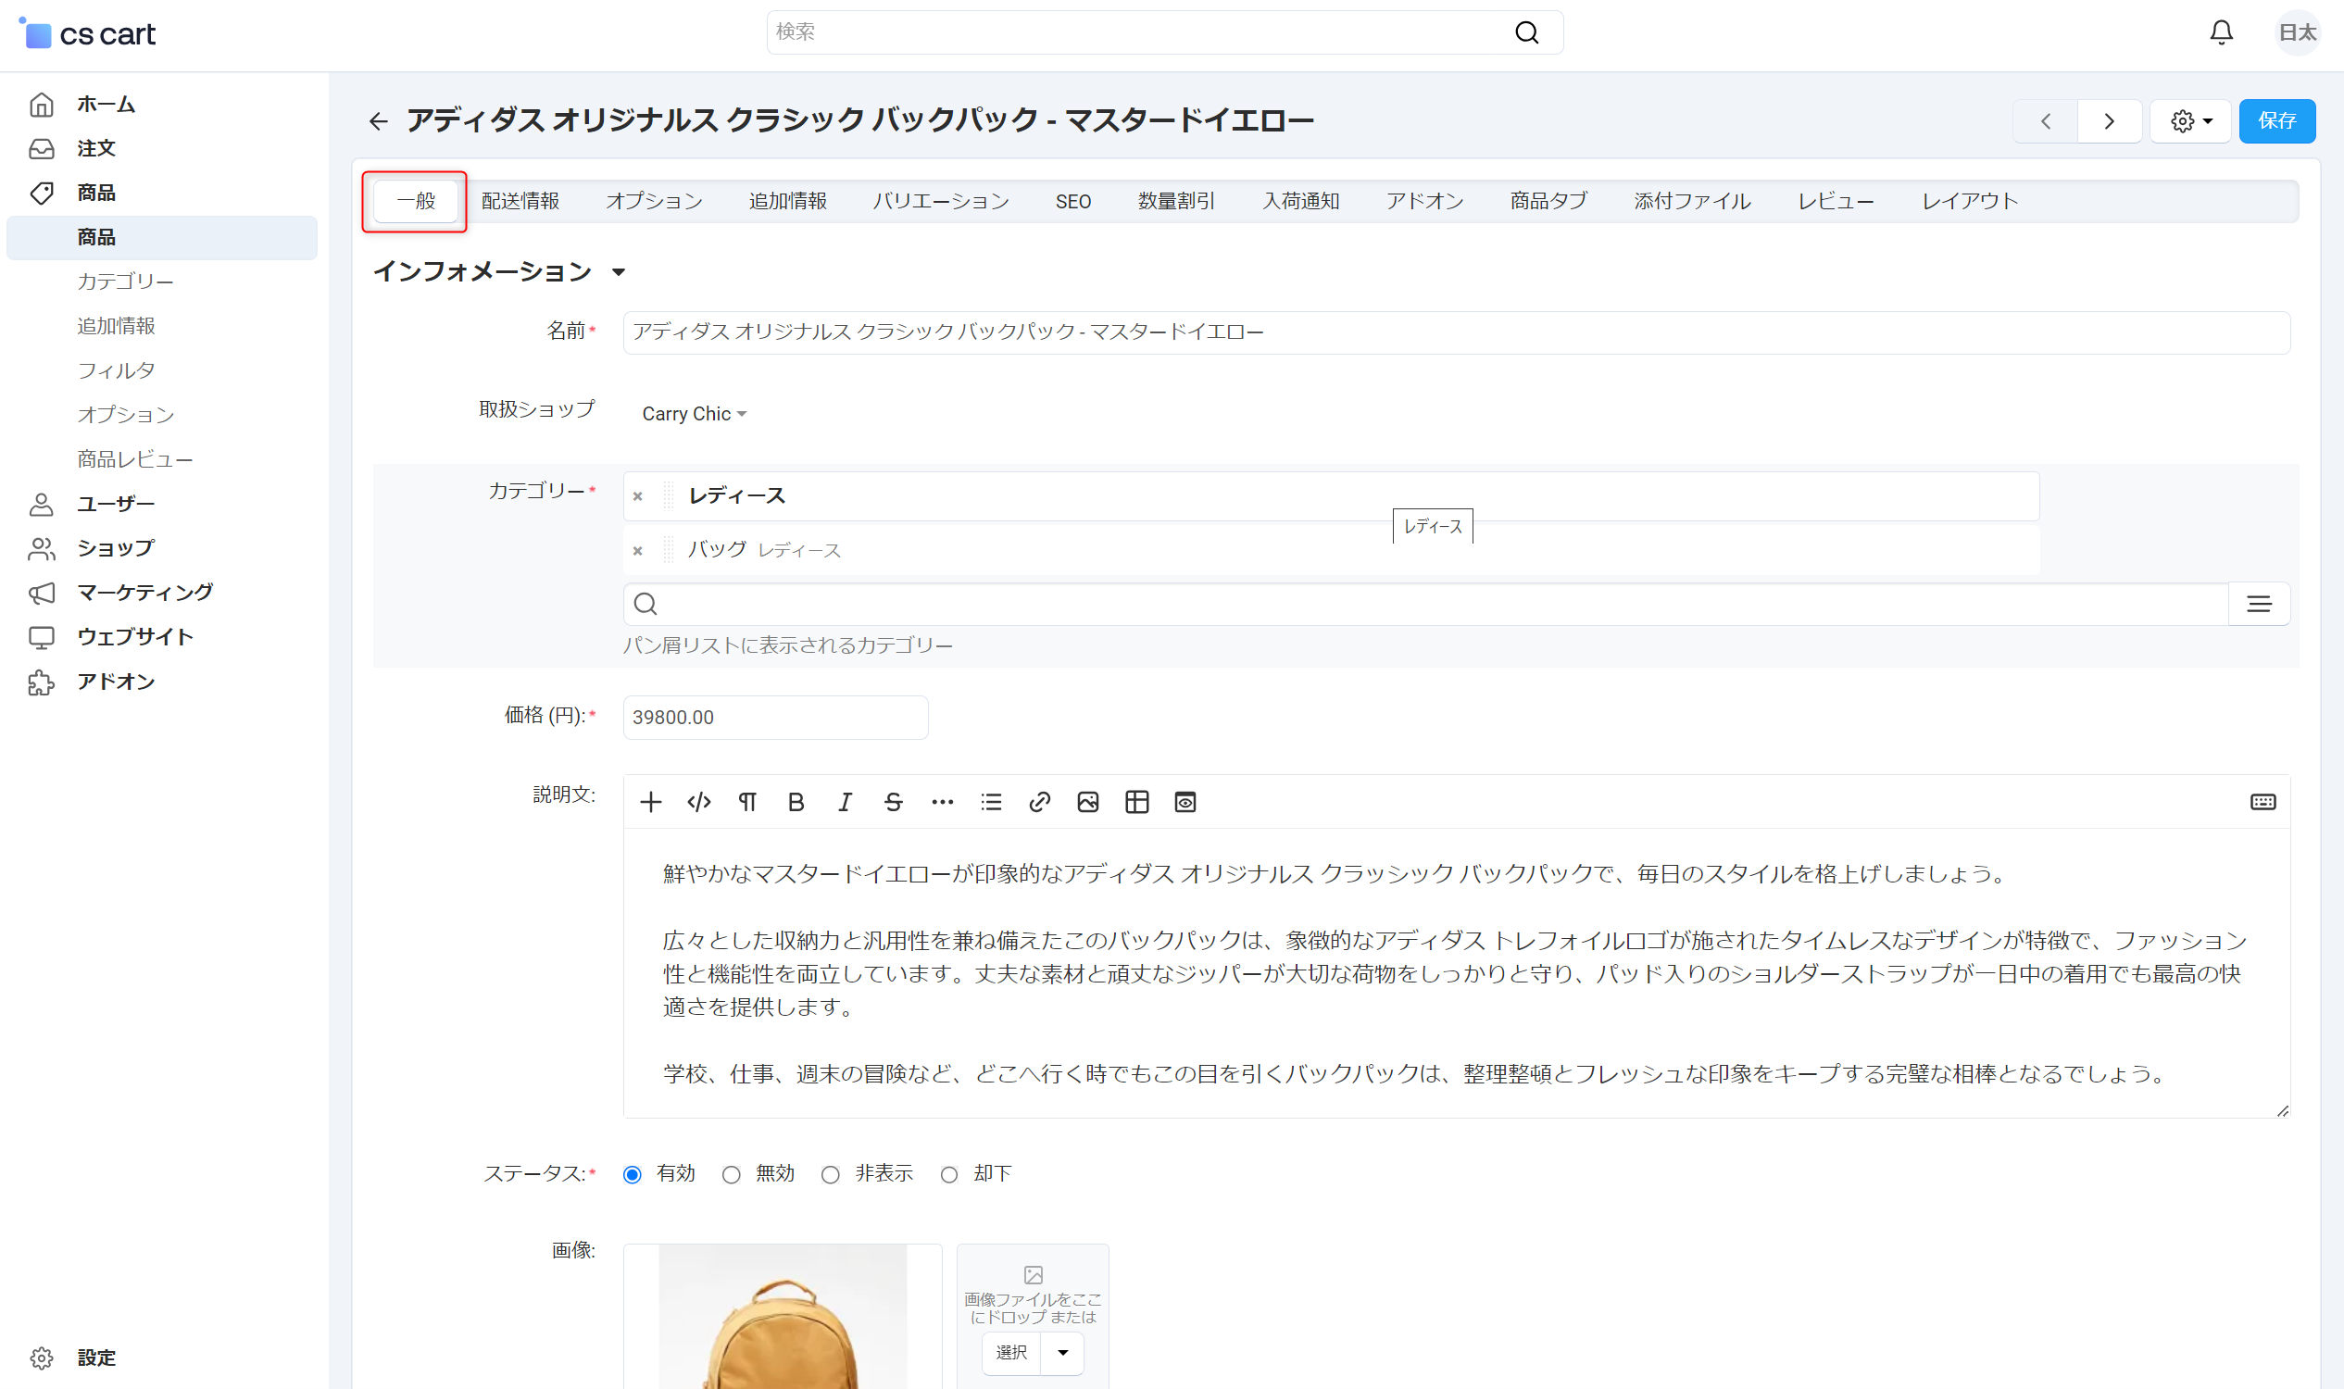This screenshot has height=1389, width=2344.
Task: Select the 却下 status radio button
Action: (x=949, y=1175)
